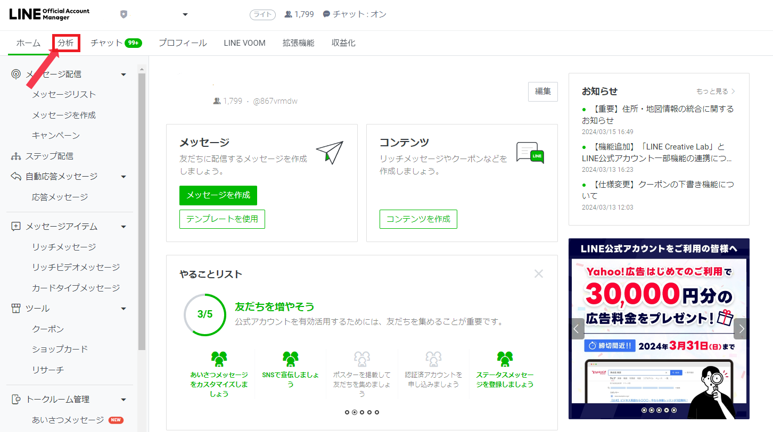Click the sidebar vertical scrollbar
Viewport: 773px width, 432px height.
[142, 212]
